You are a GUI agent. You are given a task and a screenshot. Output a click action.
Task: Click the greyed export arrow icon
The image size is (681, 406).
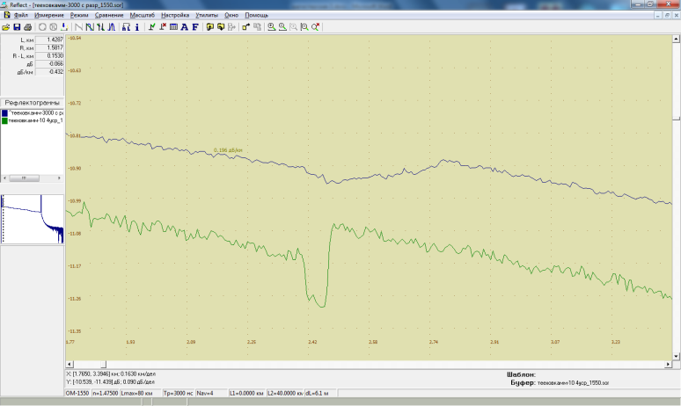231,27
